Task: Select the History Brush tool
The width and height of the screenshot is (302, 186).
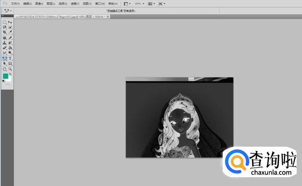Action: pos(10,43)
